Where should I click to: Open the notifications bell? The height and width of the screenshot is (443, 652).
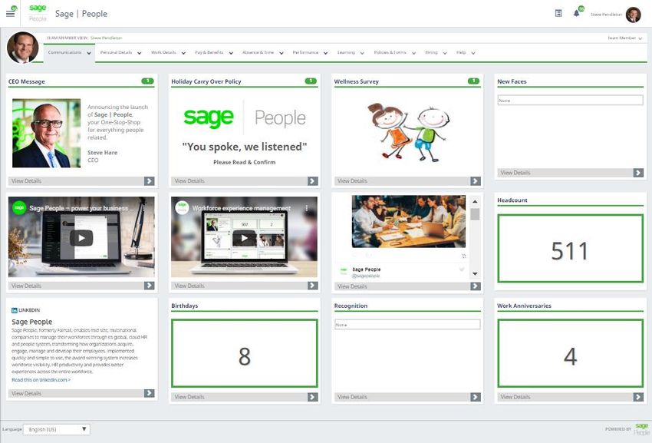pos(576,13)
